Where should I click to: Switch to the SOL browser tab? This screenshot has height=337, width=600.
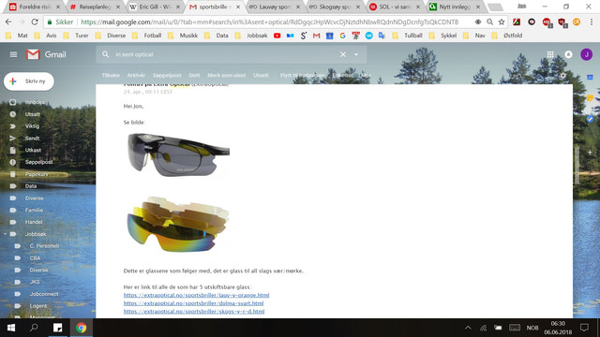tap(395, 7)
